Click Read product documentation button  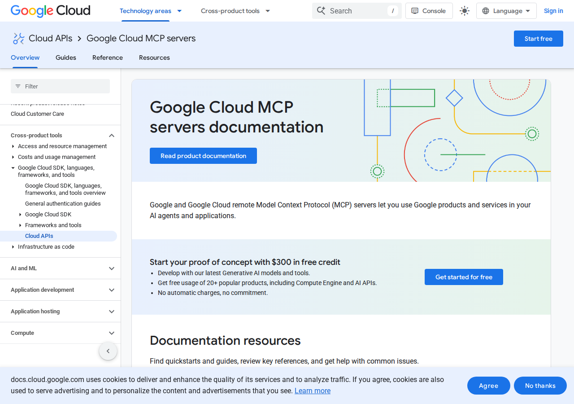203,156
